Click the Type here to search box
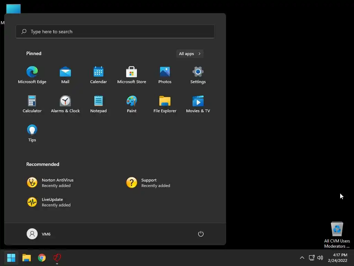Viewport: 354px width, 266px height. click(x=115, y=32)
